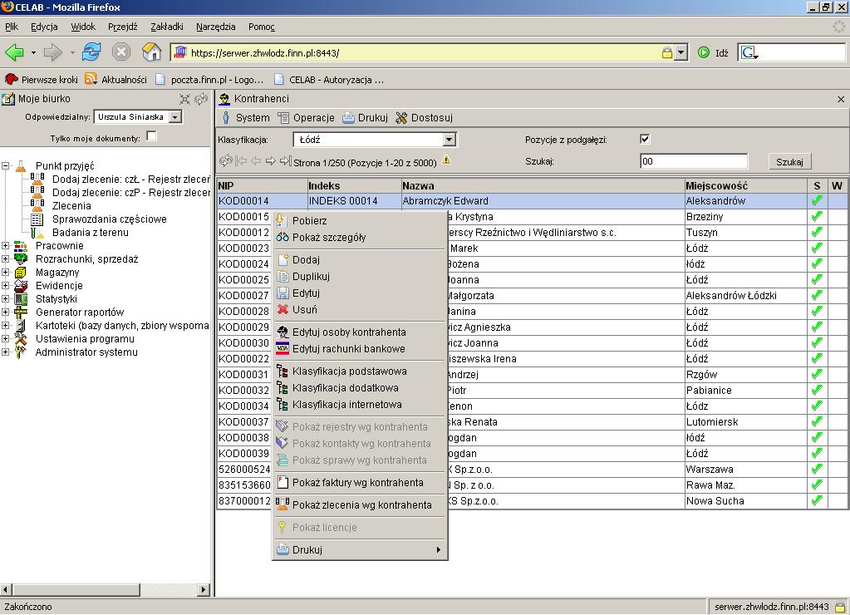Go to next page arrow icon
The width and height of the screenshot is (850, 615).
(x=270, y=161)
